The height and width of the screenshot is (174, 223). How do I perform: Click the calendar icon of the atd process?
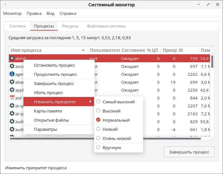pos(12,98)
